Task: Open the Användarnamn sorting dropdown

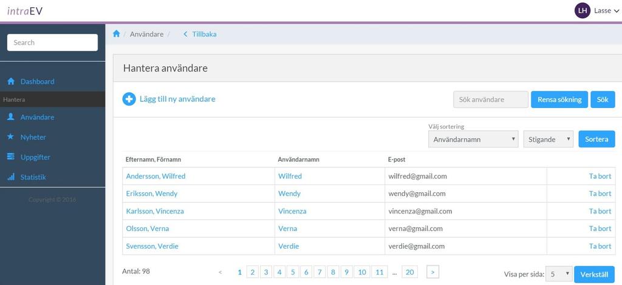Action: (x=473, y=139)
